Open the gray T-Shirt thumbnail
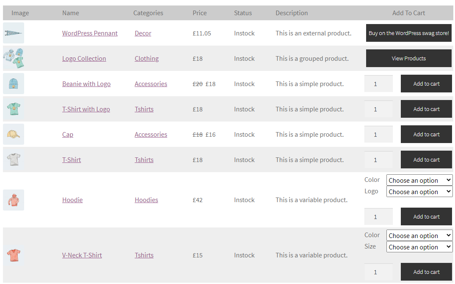 click(14, 160)
